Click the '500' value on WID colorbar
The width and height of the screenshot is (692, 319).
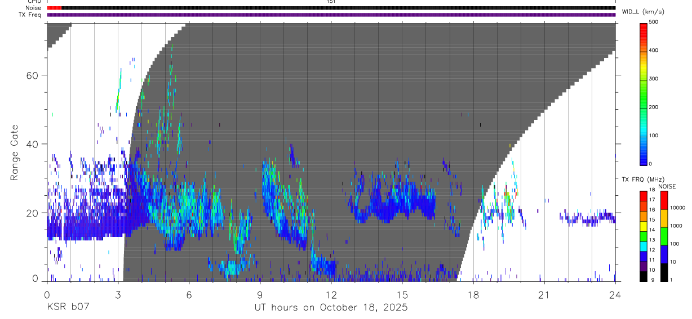coord(654,22)
